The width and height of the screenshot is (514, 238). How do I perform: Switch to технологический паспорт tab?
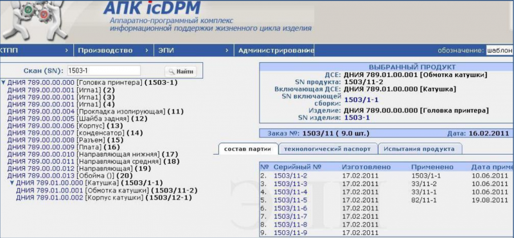coord(327,149)
